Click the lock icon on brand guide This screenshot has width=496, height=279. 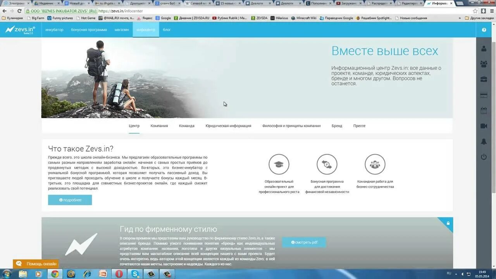click(x=448, y=223)
